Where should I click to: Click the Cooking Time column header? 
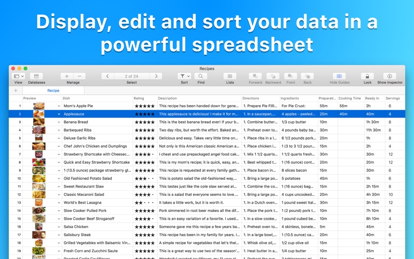point(351,98)
